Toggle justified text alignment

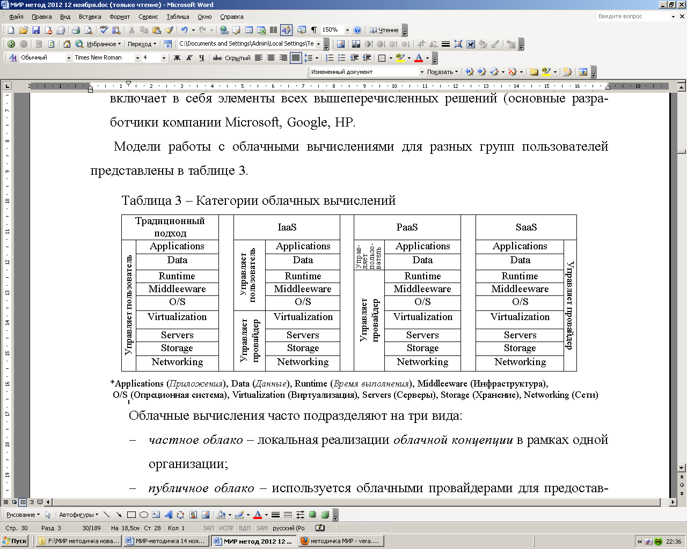[296, 57]
